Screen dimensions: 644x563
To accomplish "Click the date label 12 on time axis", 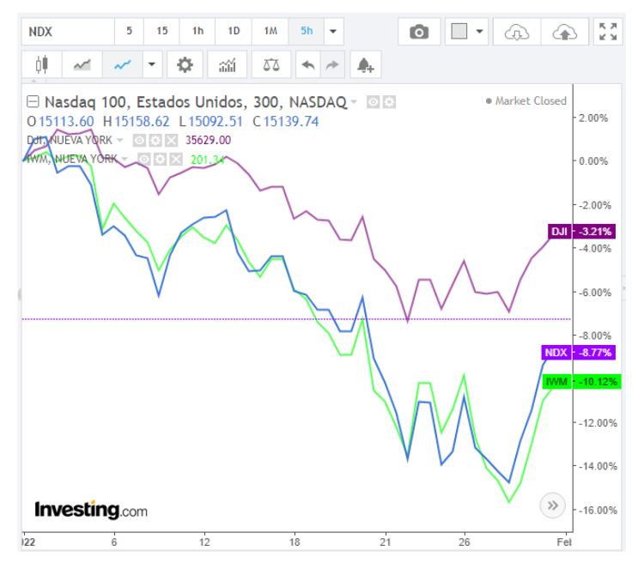I will [x=204, y=542].
